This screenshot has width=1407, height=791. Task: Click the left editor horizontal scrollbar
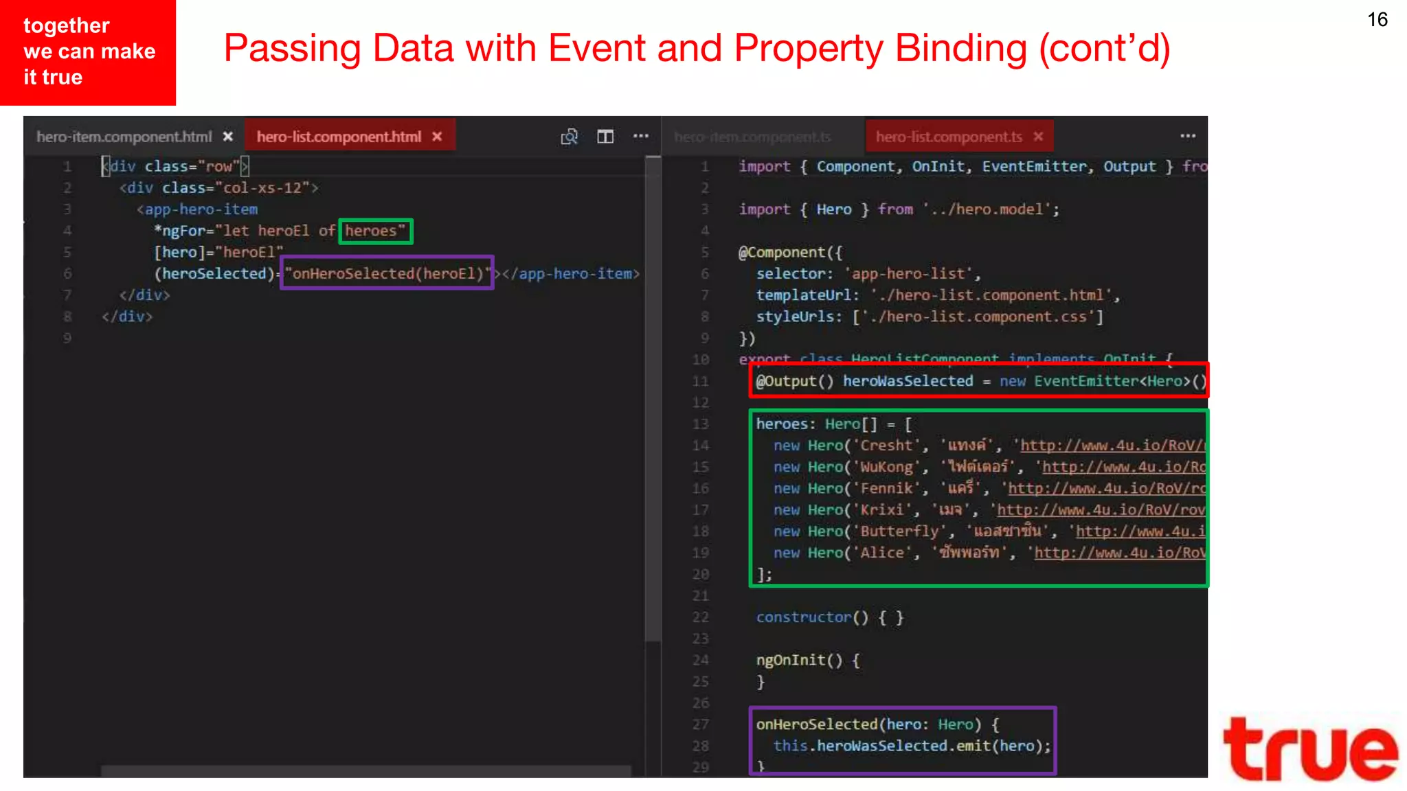[x=365, y=771]
